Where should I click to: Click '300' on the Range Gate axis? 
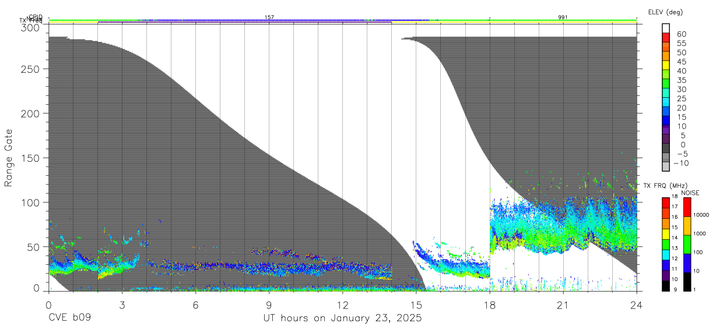point(31,27)
